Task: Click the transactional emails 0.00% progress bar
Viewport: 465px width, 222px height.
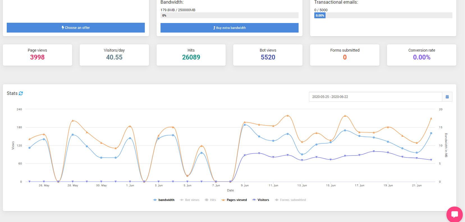Action: pos(383,15)
